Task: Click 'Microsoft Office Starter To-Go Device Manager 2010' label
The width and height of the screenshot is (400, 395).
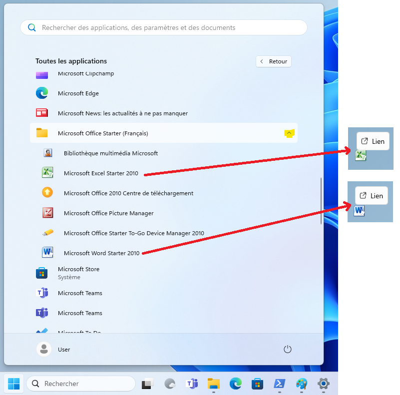Action: 134,233
